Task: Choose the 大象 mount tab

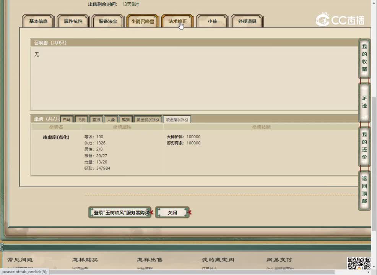Action: (110, 120)
